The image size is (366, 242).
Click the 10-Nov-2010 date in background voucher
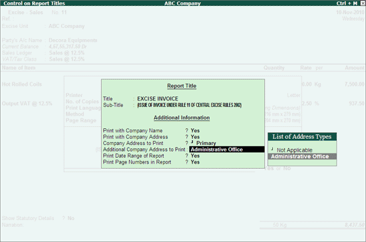click(x=350, y=13)
